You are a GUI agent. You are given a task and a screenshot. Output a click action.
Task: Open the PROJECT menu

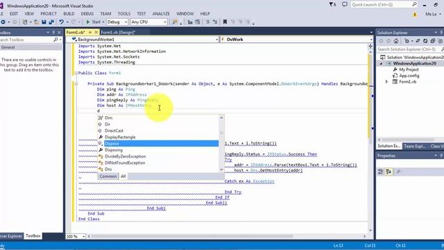[x=49, y=14]
